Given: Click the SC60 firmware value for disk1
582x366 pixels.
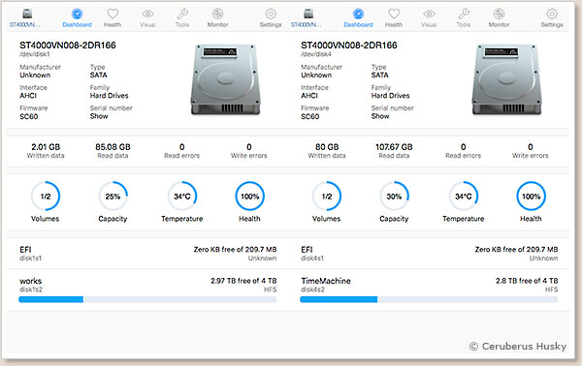Looking at the screenshot, I should [x=28, y=116].
